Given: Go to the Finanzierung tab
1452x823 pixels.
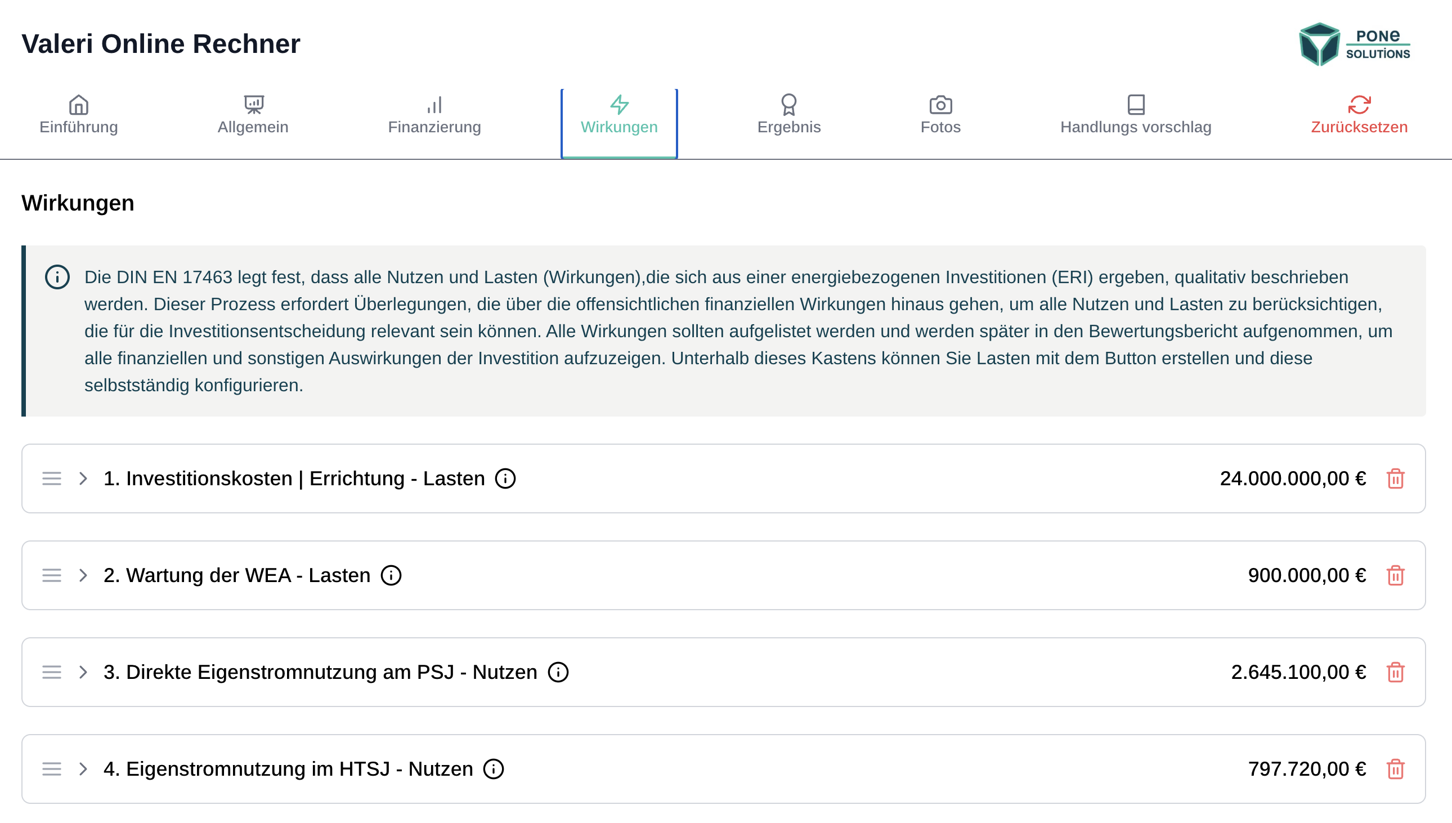Looking at the screenshot, I should click(434, 115).
